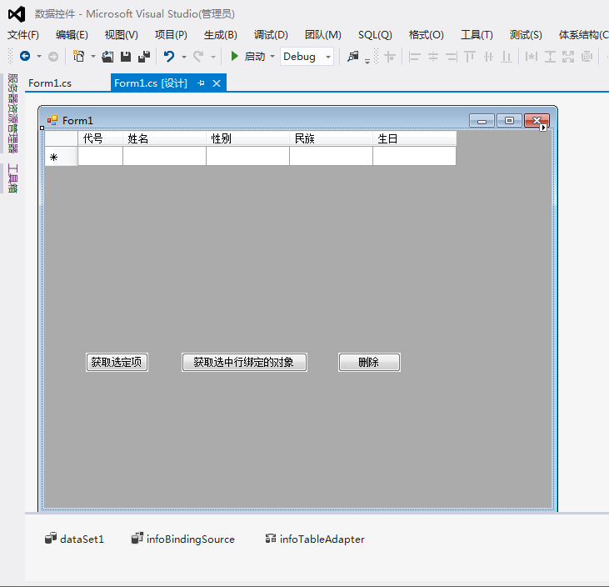The height and width of the screenshot is (587, 609).
Task: Click the Align Lefts layout icon
Action: [414, 57]
